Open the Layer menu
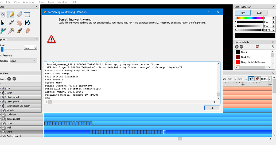Viewport: 276px width, 145px height. [51, 2]
